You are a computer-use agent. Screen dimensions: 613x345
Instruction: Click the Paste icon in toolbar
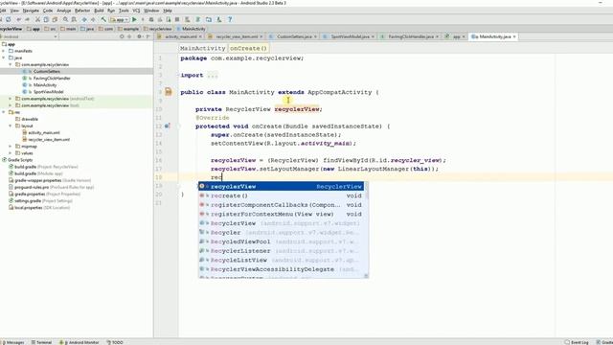pos(55,19)
